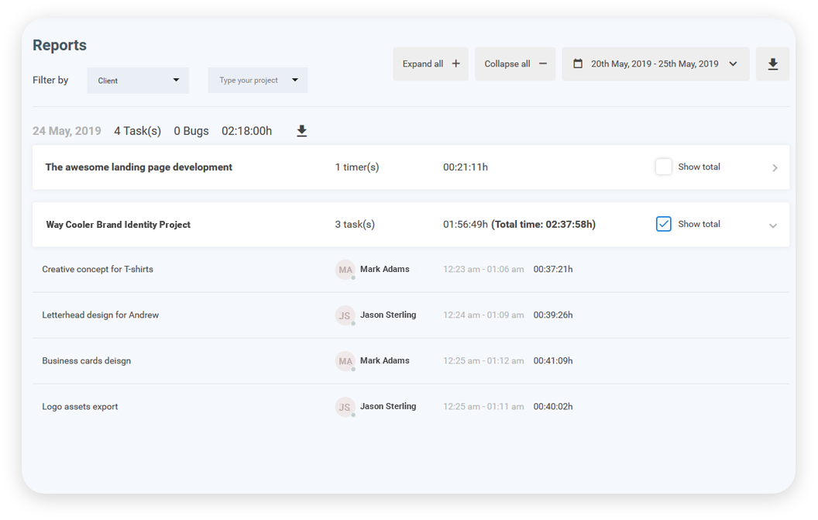The image size is (818, 520).
Task: Click the plus icon on Expand all
Action: coord(455,64)
